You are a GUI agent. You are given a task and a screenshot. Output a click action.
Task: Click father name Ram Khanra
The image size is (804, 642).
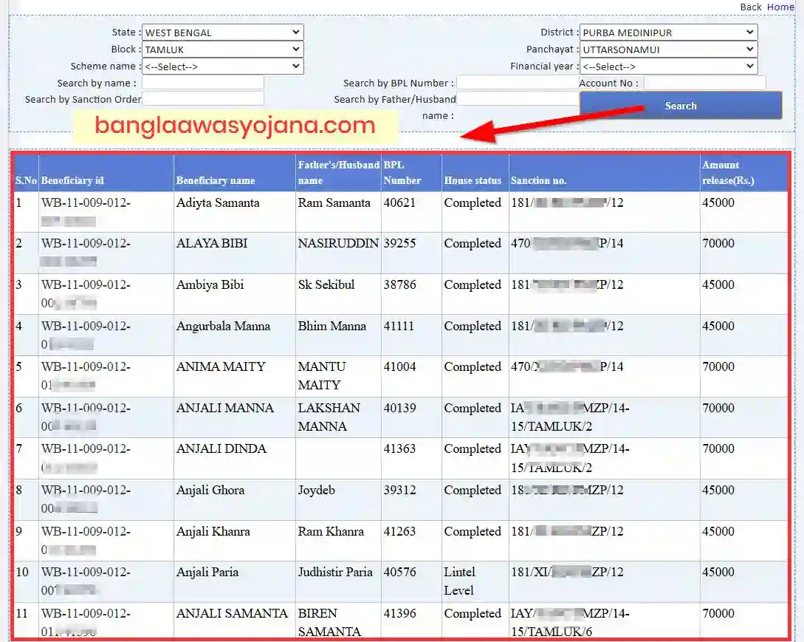click(x=331, y=531)
